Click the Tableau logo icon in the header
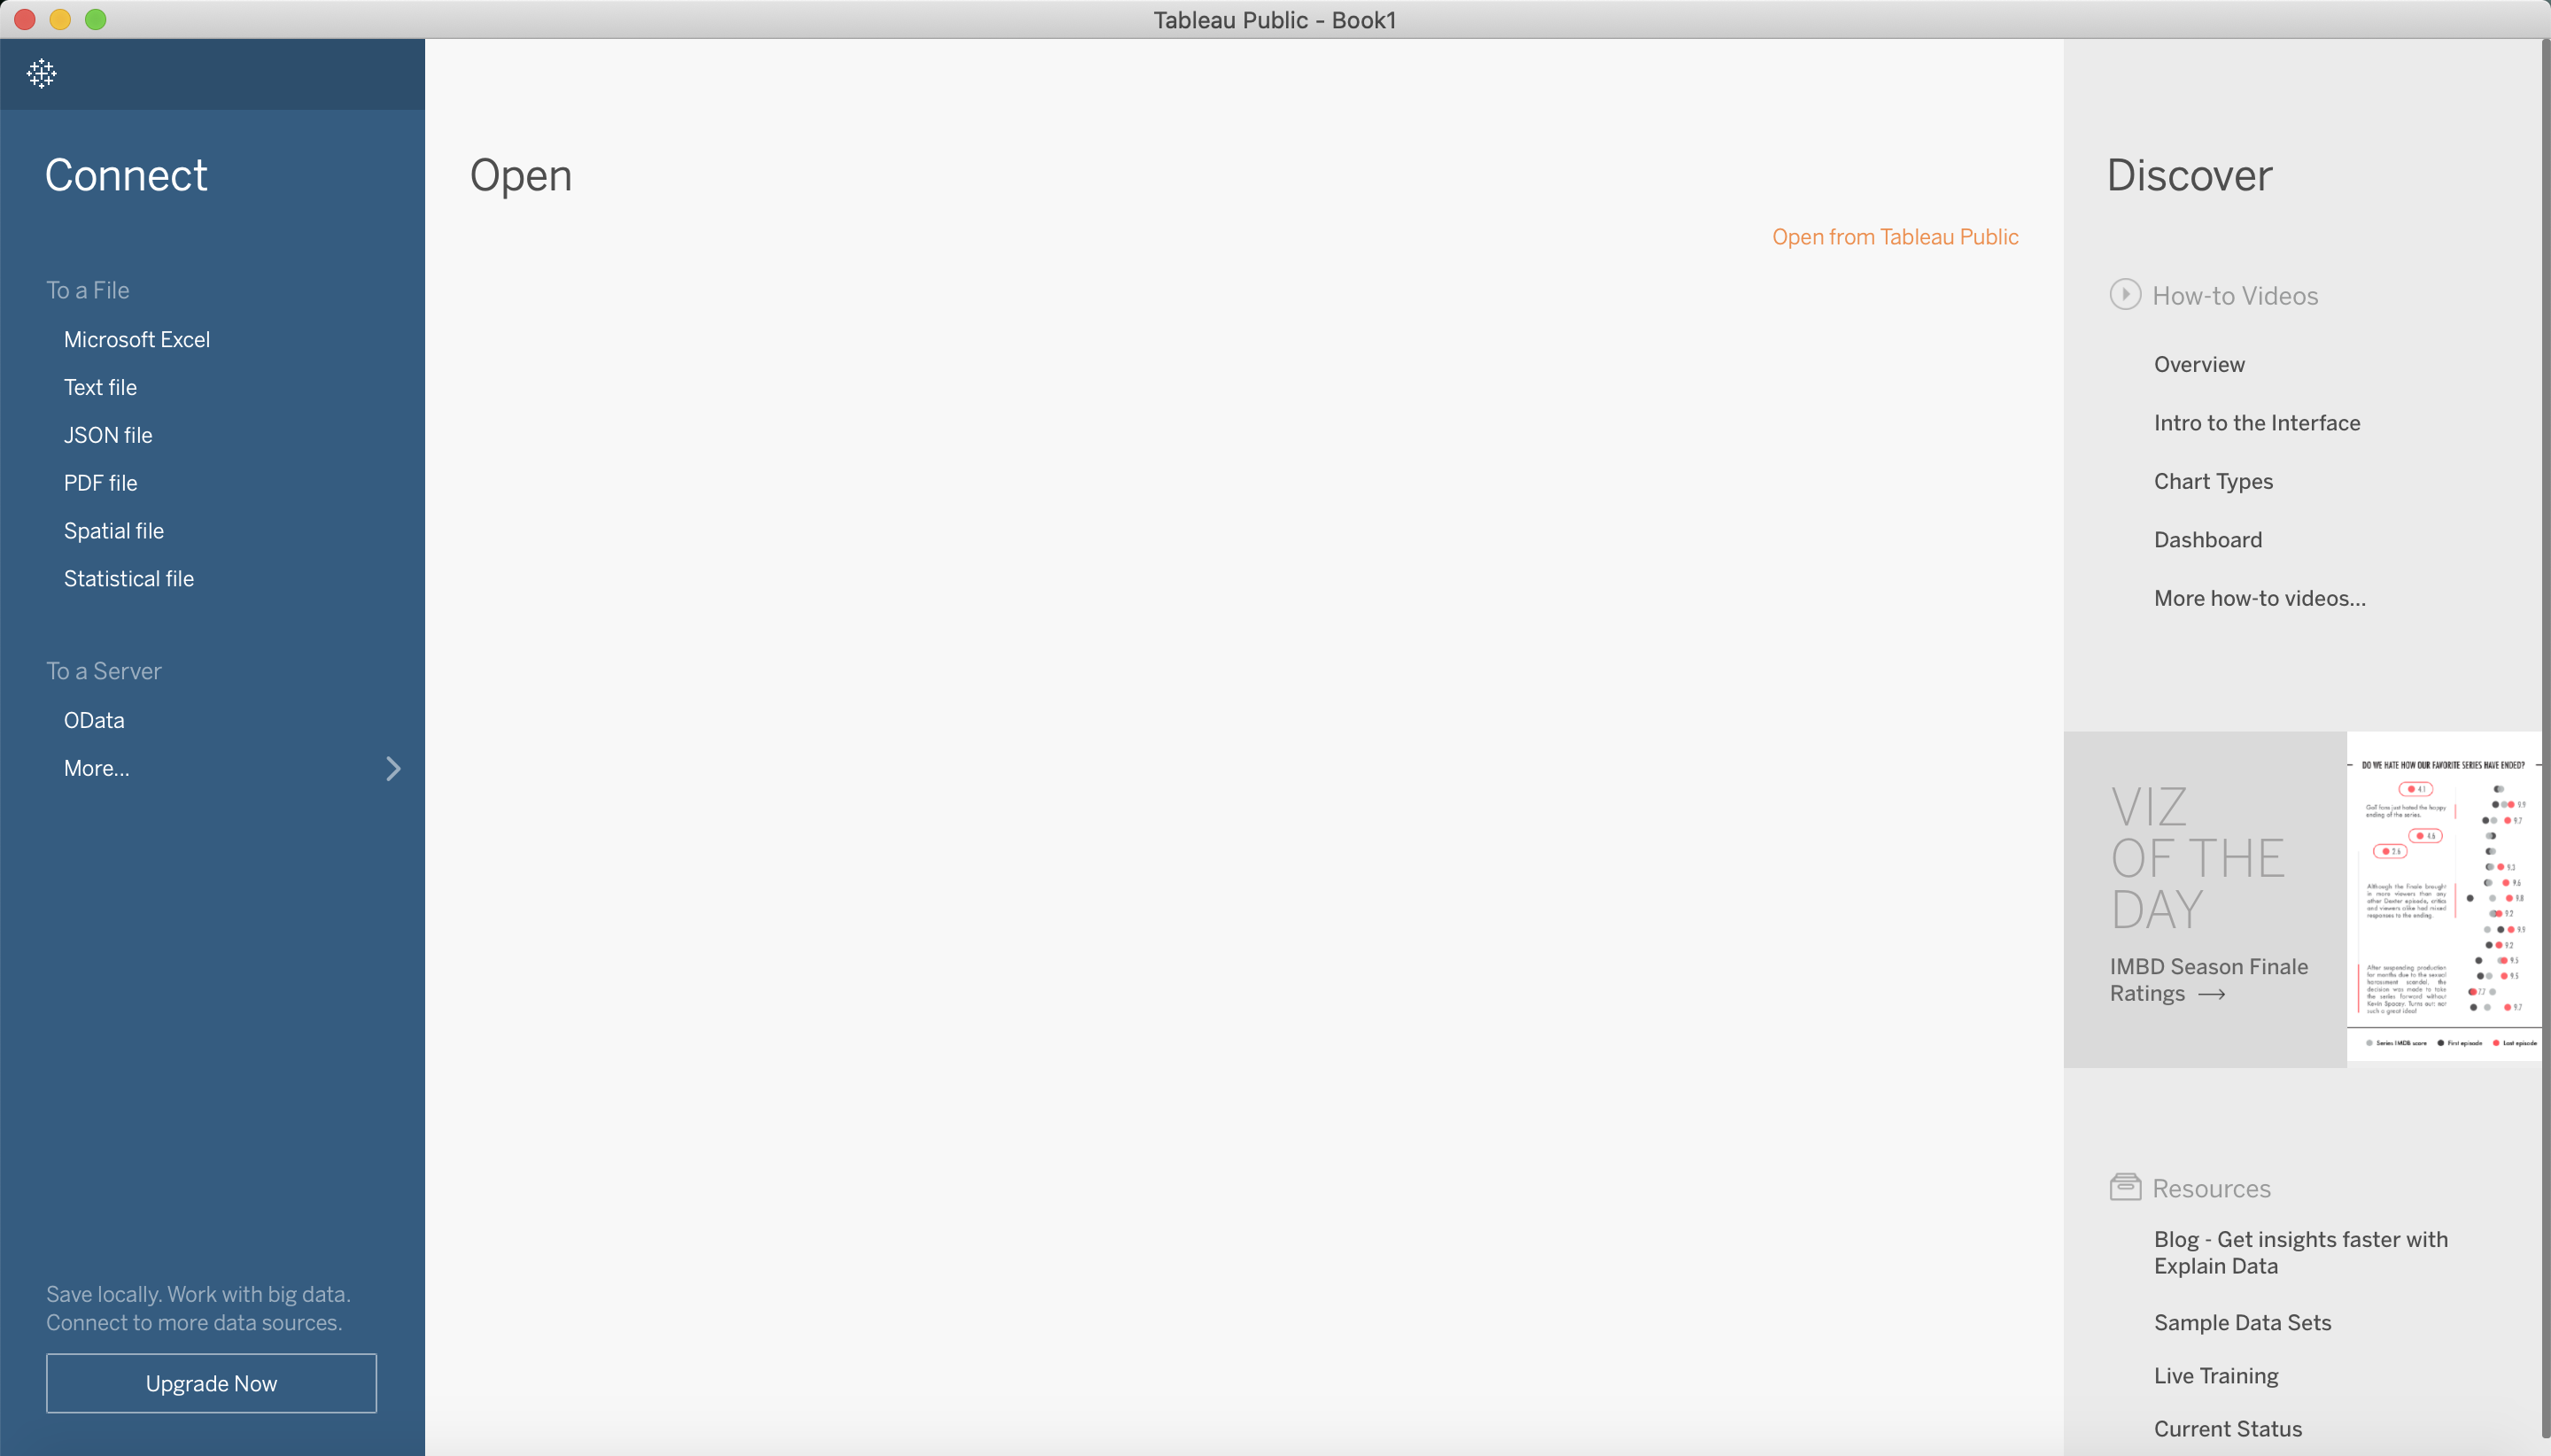2551x1456 pixels. 41,73
